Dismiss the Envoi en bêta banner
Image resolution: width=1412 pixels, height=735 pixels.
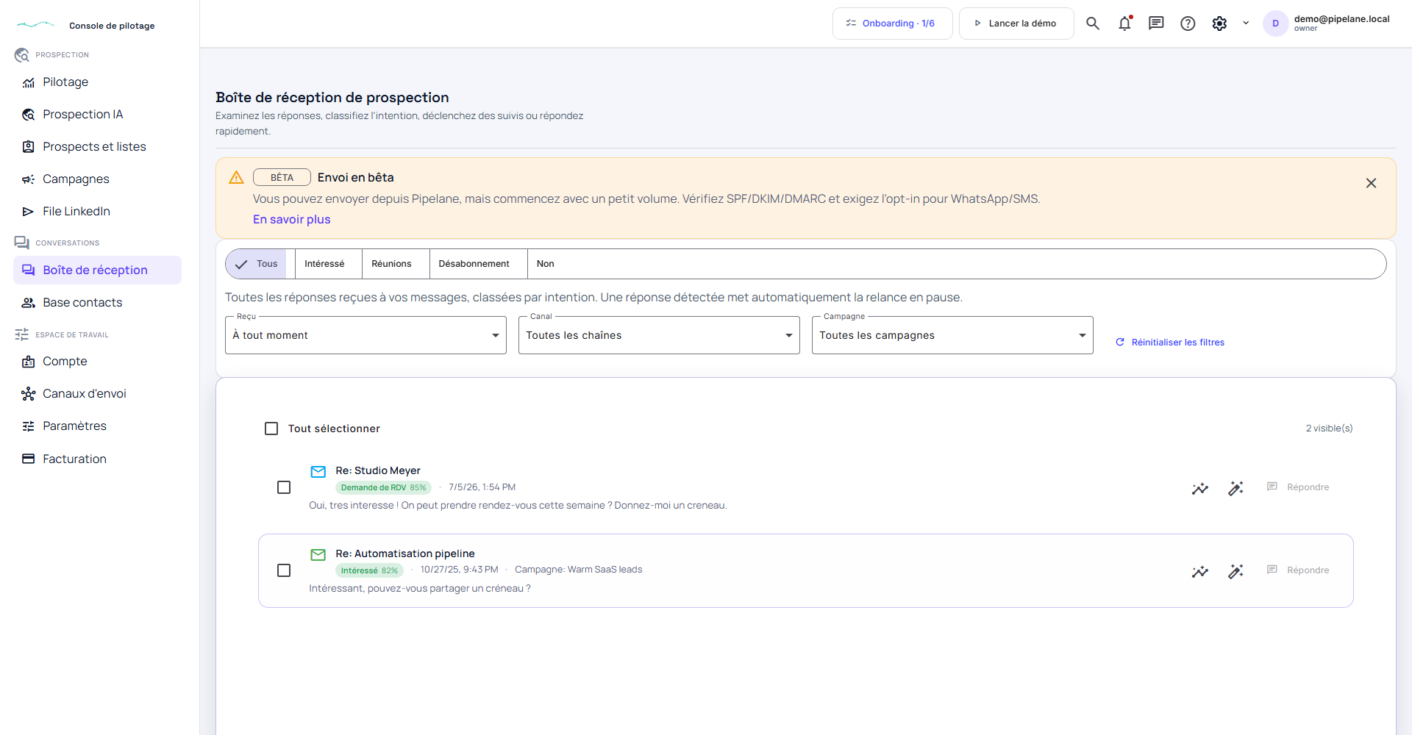(x=1371, y=183)
